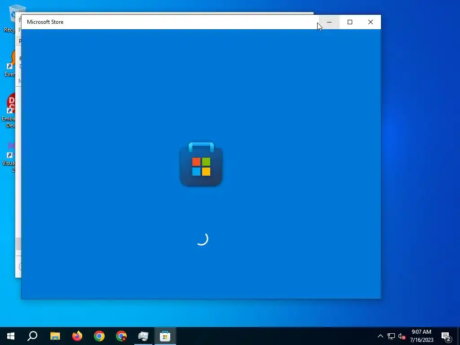Click Microsoft Store splash bag logo
460x345 pixels.
click(201, 164)
